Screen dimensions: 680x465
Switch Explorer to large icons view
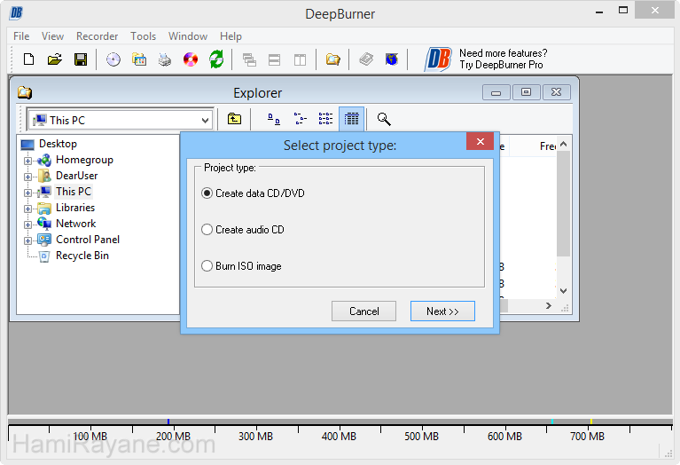274,119
